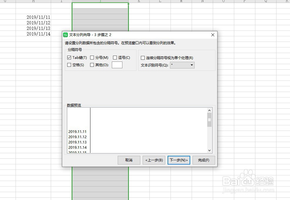Image resolution: width=290 pixels, height=200 pixels.
Task: Enable the 空格(S) delimiter checkbox
Action: click(69, 65)
